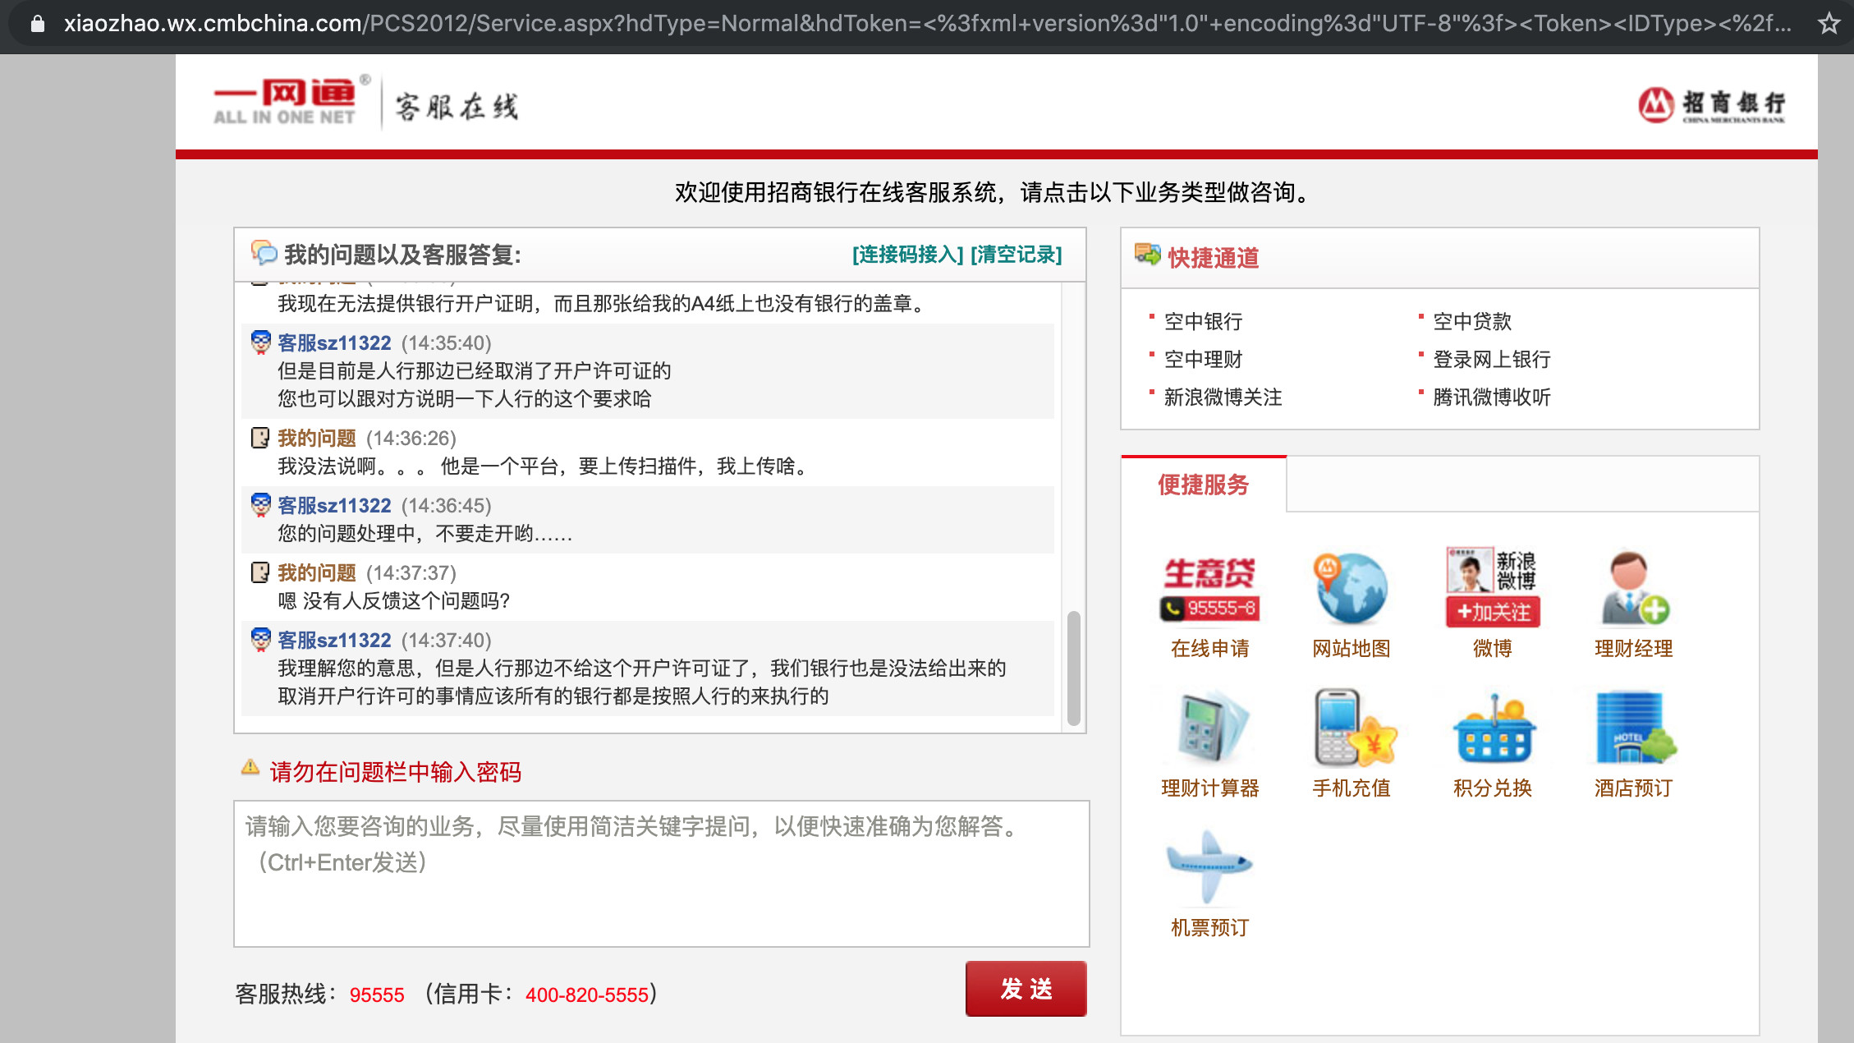Click the 新浪微博 加关注 icon
Viewport: 1854px width, 1043px height.
point(1492,589)
